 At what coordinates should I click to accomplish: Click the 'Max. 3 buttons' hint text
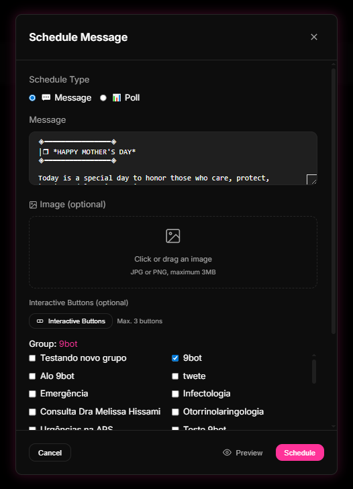coord(140,321)
